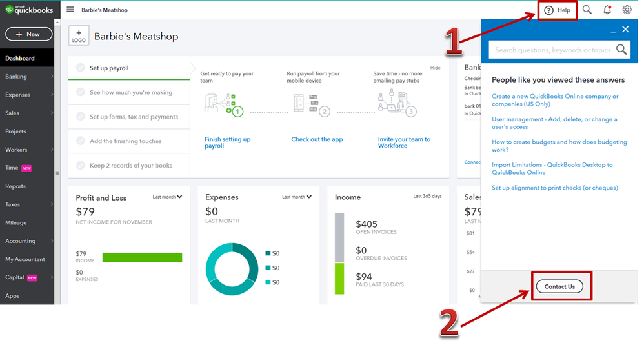Add company logo placeholder

pyautogui.click(x=79, y=35)
